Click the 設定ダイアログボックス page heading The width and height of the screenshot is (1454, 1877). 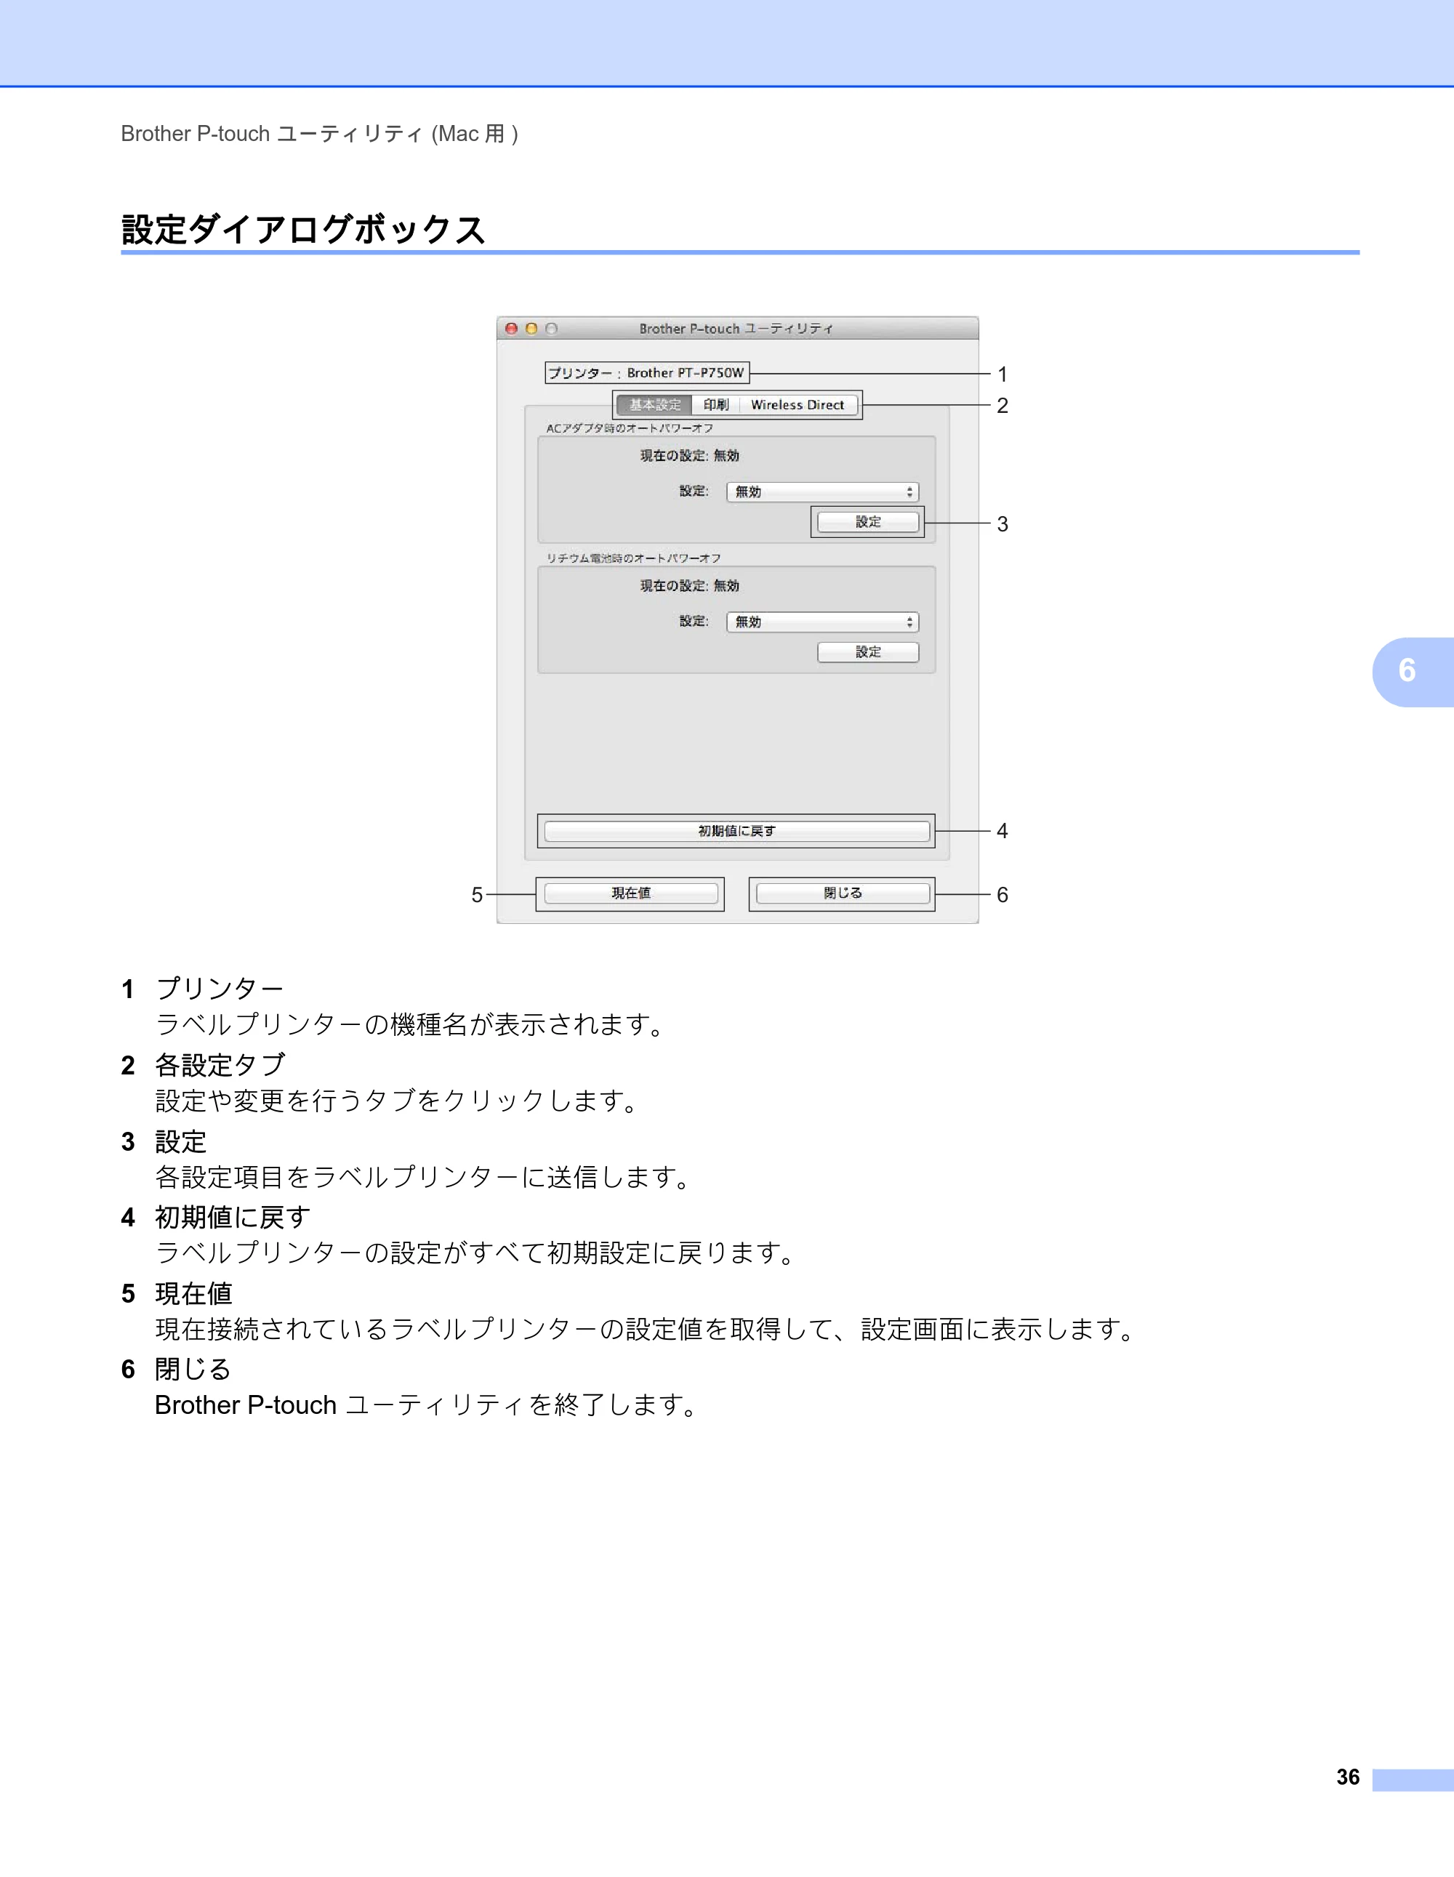(x=303, y=230)
